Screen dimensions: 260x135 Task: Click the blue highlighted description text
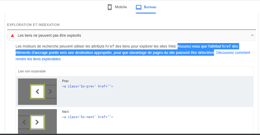(x=115, y=53)
